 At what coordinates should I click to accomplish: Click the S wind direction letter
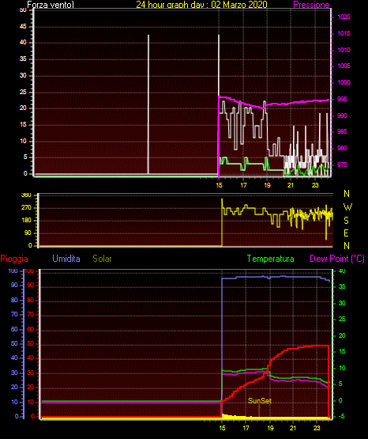coord(346,221)
